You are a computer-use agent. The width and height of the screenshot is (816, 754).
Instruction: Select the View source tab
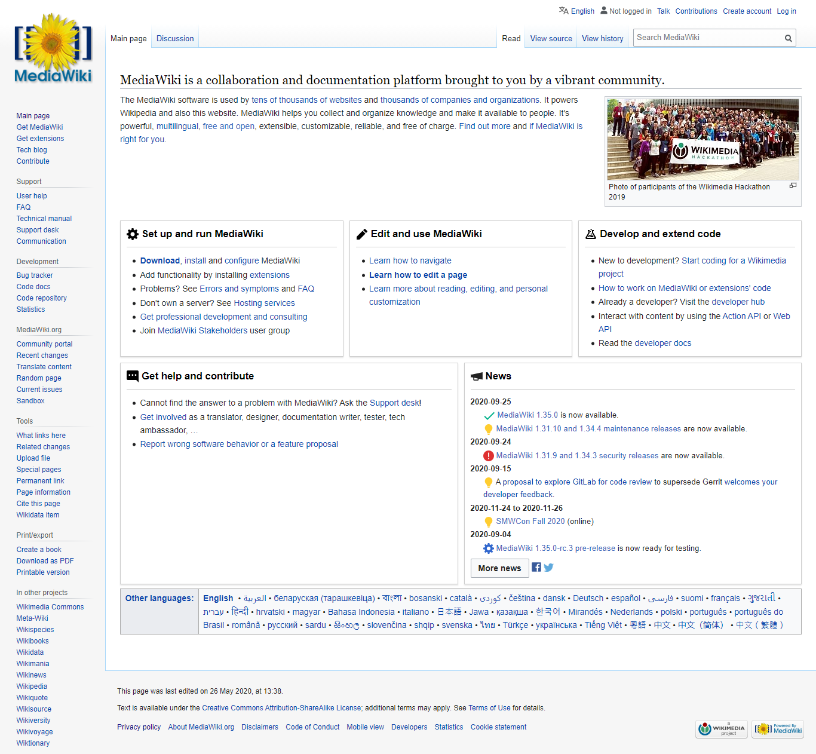coord(550,38)
